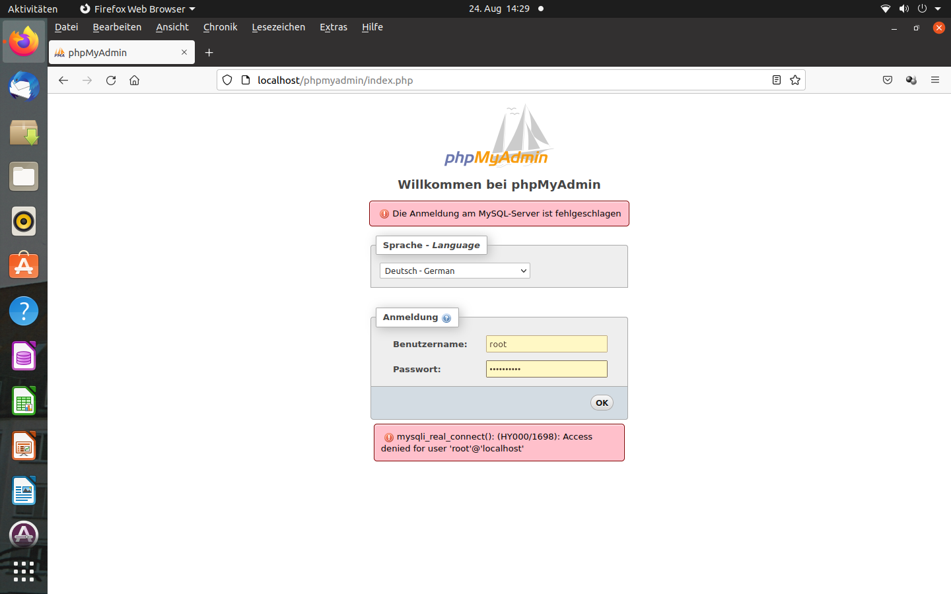Launch Firefox from the dock
Image resolution: width=951 pixels, height=594 pixels.
click(x=24, y=42)
